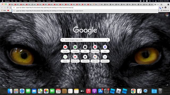
Task: Open FaceTime from the dock
Action: tap(52, 91)
